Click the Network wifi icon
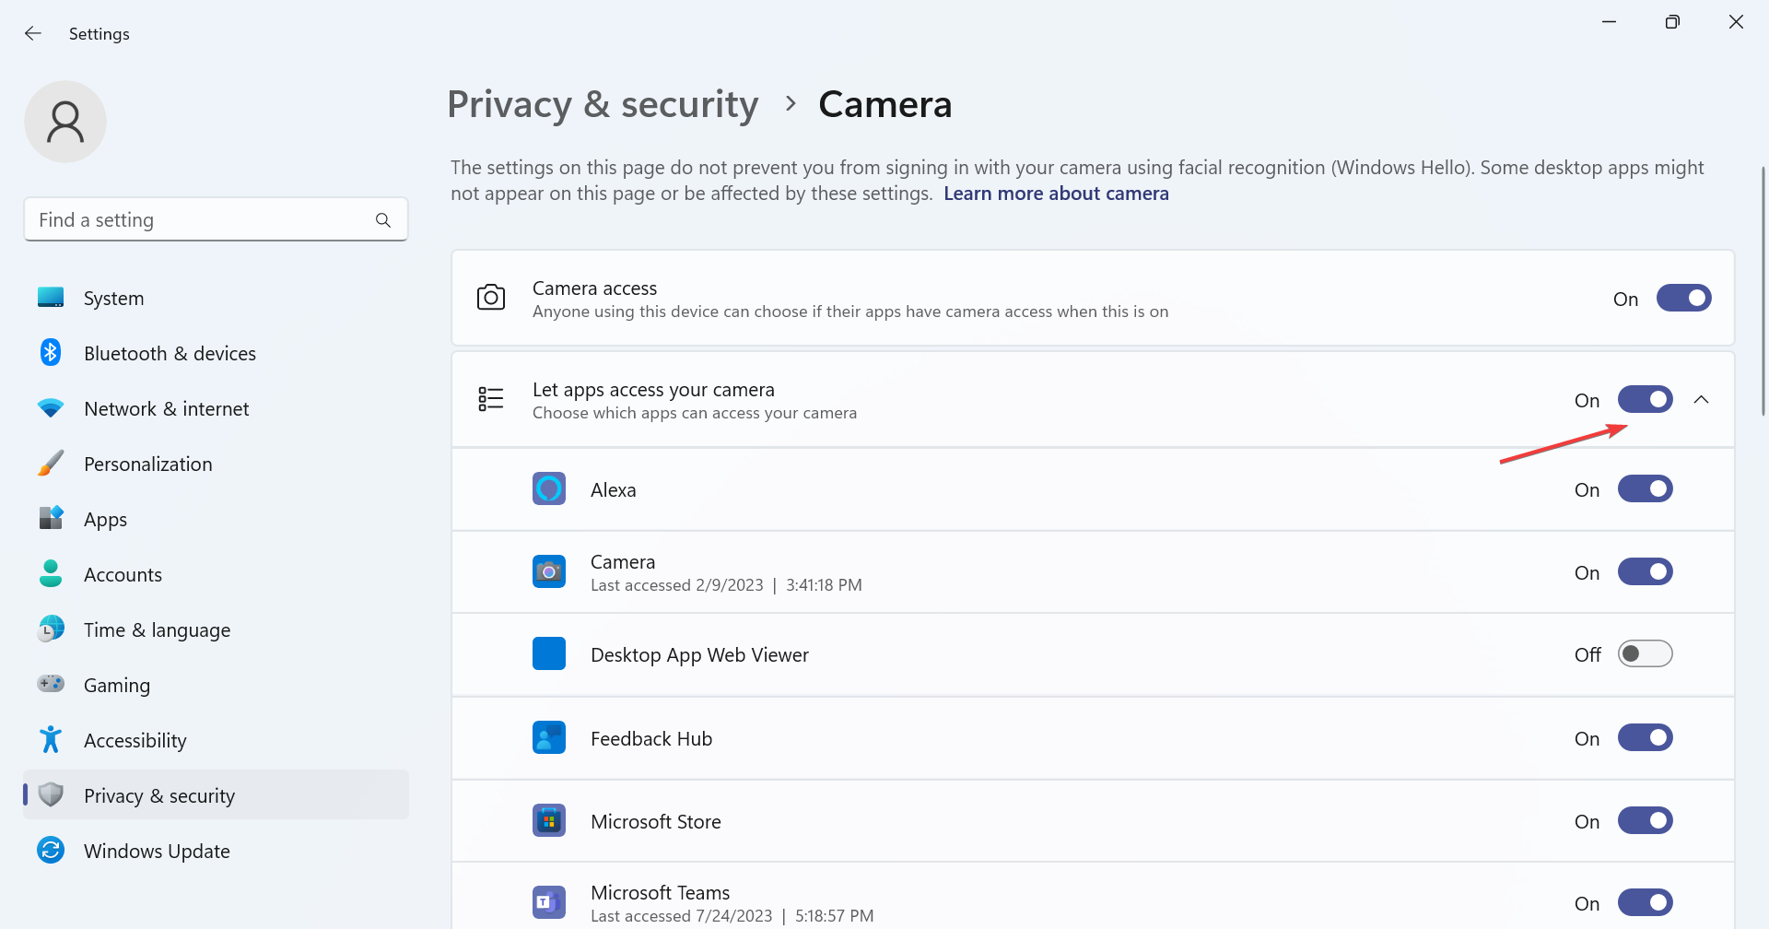Image resolution: width=1769 pixels, height=929 pixels. [x=51, y=408]
